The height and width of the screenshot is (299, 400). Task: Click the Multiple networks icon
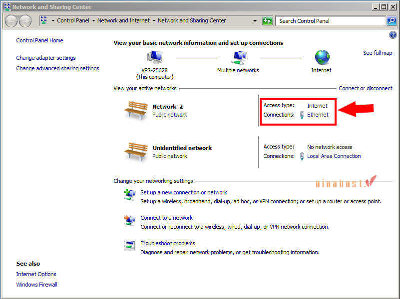(237, 56)
